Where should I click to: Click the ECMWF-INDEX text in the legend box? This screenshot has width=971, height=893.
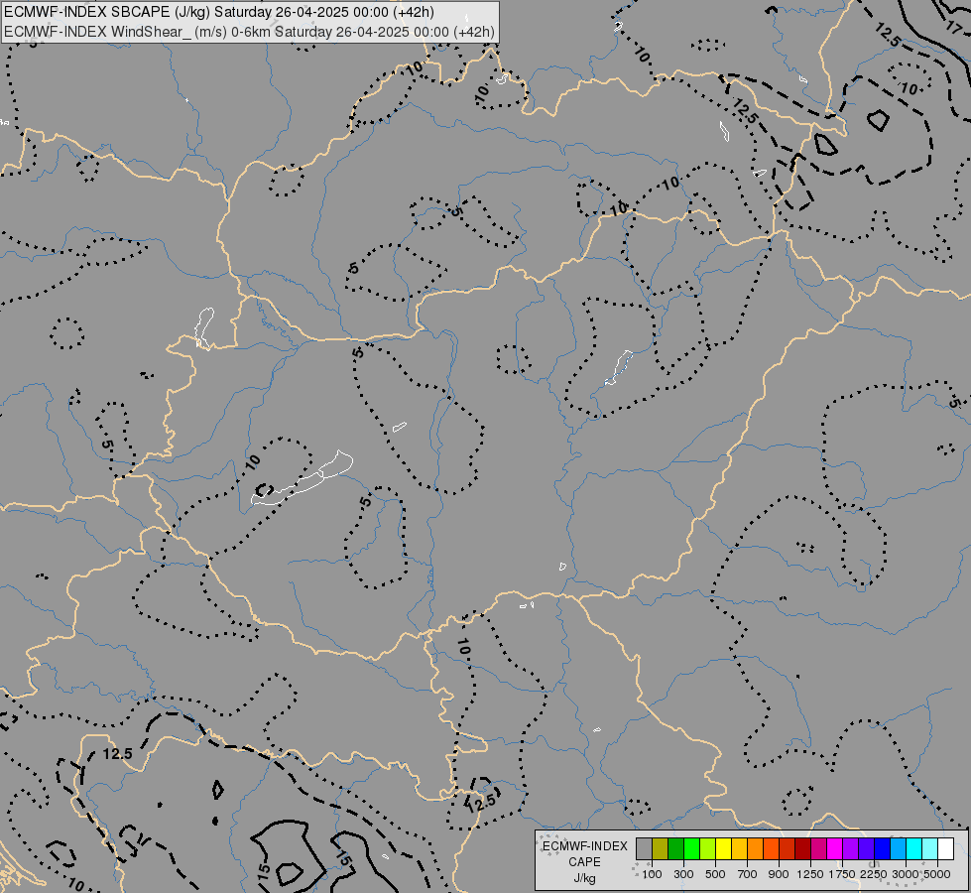584,846
